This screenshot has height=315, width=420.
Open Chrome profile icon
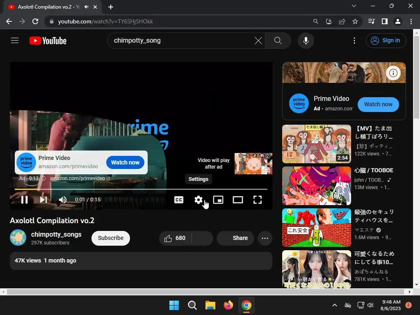tap(398, 21)
